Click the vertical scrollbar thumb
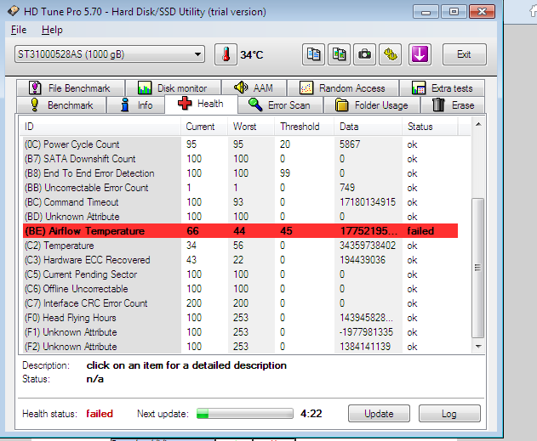Image resolution: width=537 pixels, height=441 pixels. pos(477,268)
